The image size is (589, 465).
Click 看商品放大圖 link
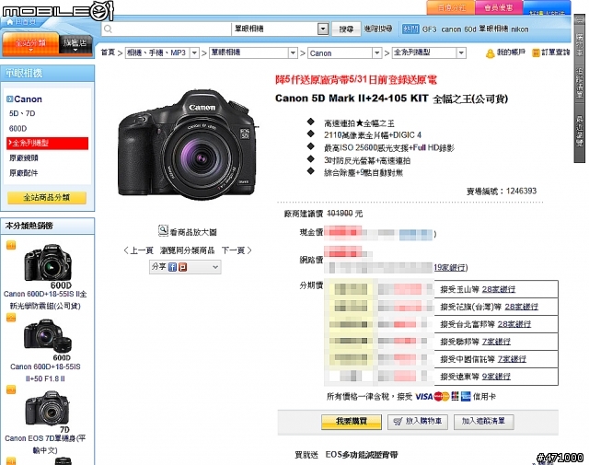193,232
